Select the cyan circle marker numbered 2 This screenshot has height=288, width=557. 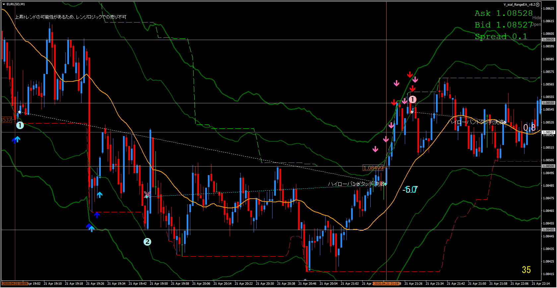[x=147, y=242]
